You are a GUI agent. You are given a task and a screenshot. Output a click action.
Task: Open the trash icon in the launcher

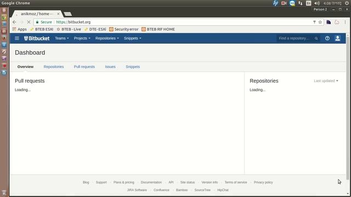4,193
